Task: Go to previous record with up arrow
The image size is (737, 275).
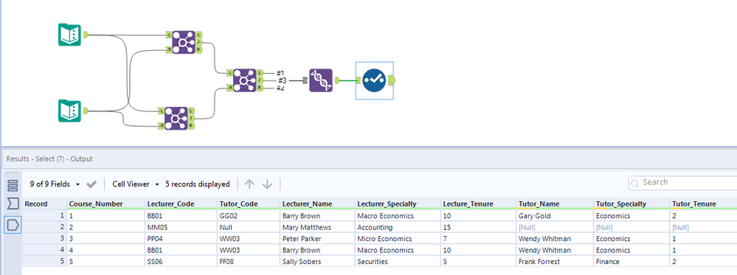Action: [x=249, y=184]
